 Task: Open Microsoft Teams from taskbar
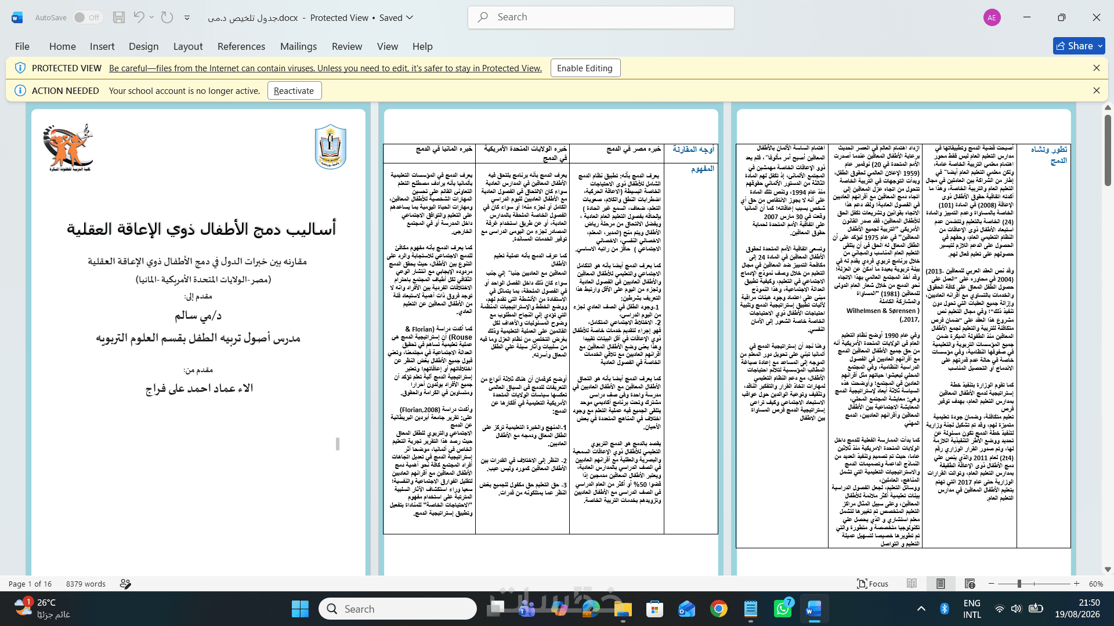coord(527,609)
